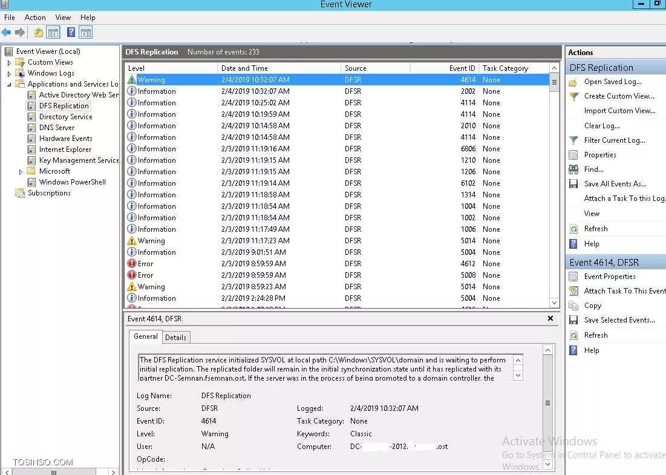Click Refresh icon under Event 4614, DFSR
666x475 pixels.
[x=573, y=335]
